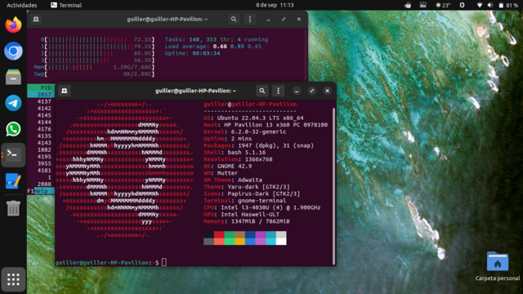Open the Terminal app menu in top bar
The image size is (523, 294).
pyautogui.click(x=66, y=5)
